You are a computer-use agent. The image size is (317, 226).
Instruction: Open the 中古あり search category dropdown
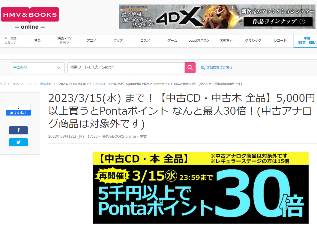point(37,68)
